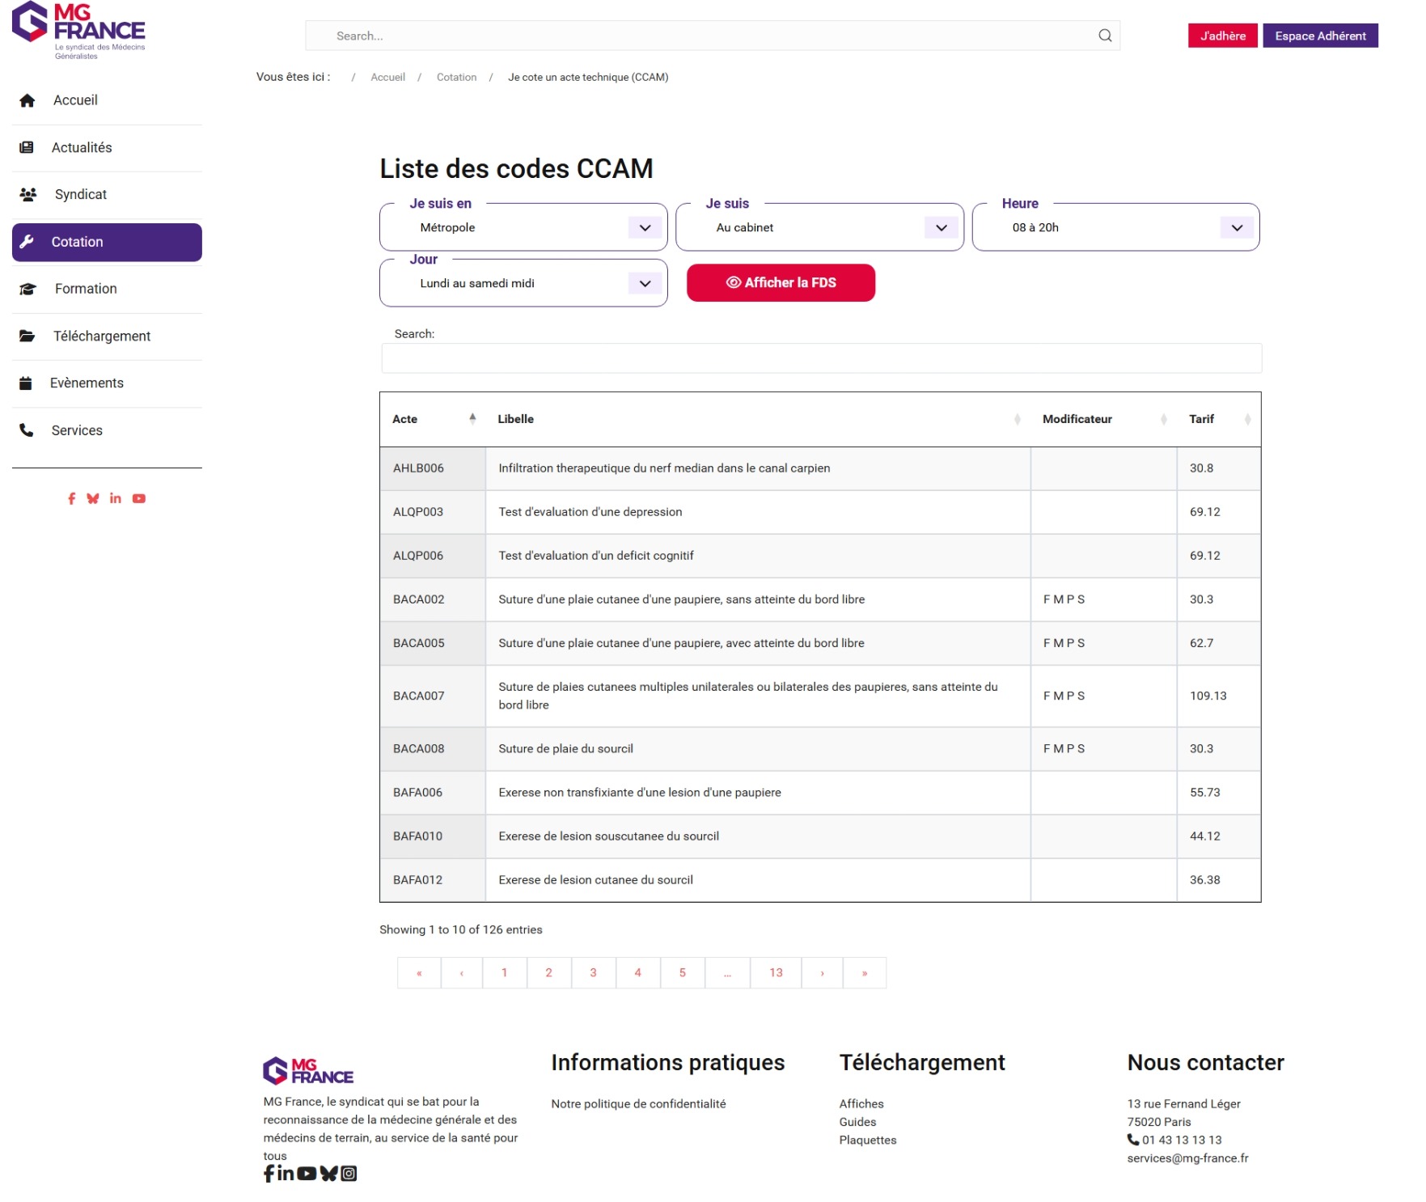Open the YouTube icon in sidebar

(x=139, y=499)
